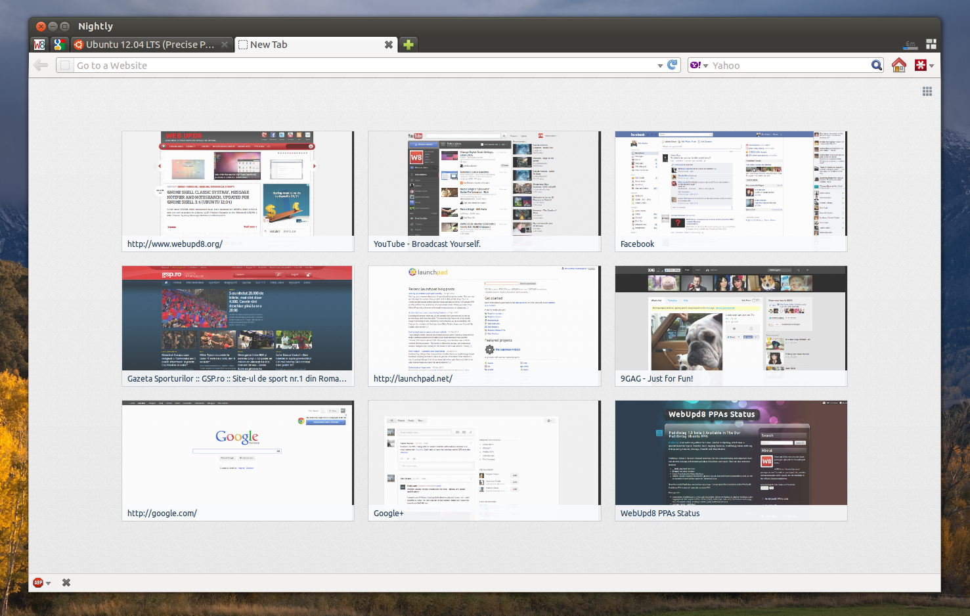Screen dimensions: 970x616
Task: Click the grid layout icon above the dials
Action: click(927, 91)
